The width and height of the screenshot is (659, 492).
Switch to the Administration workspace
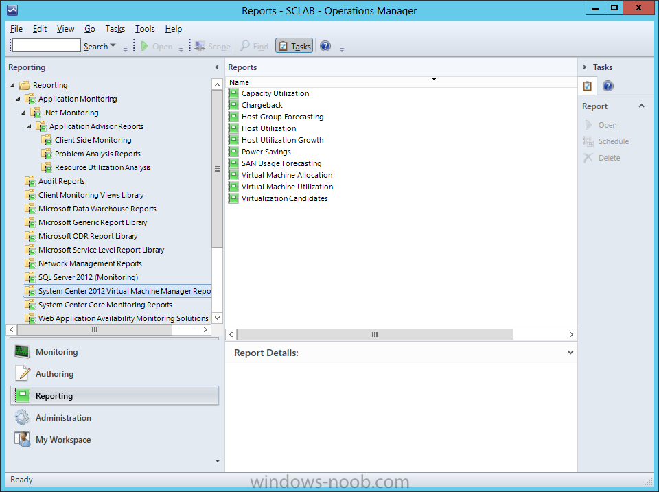tap(115, 418)
